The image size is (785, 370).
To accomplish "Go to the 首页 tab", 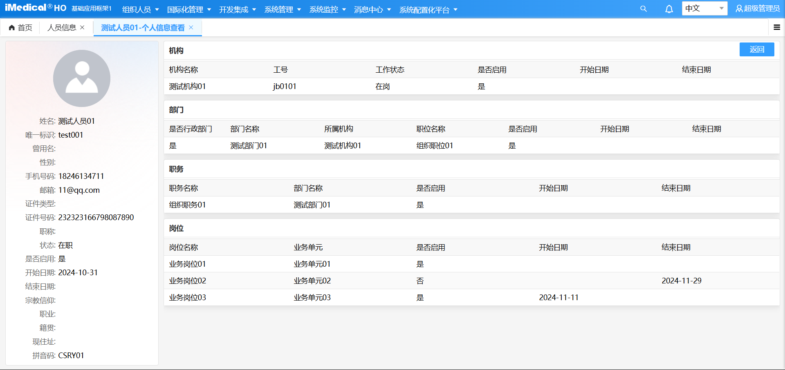I will (x=25, y=27).
